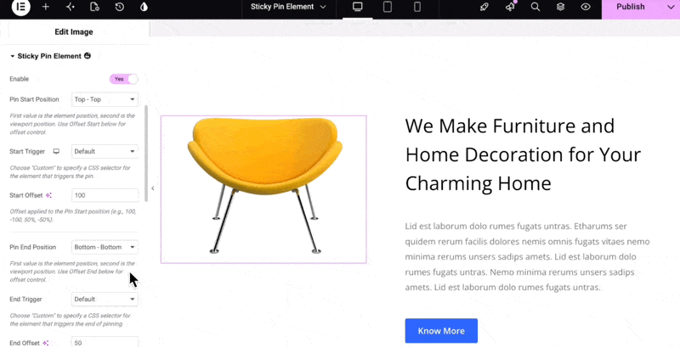The width and height of the screenshot is (680, 347).
Task: Switch to Tablet device preview
Action: pyautogui.click(x=388, y=7)
